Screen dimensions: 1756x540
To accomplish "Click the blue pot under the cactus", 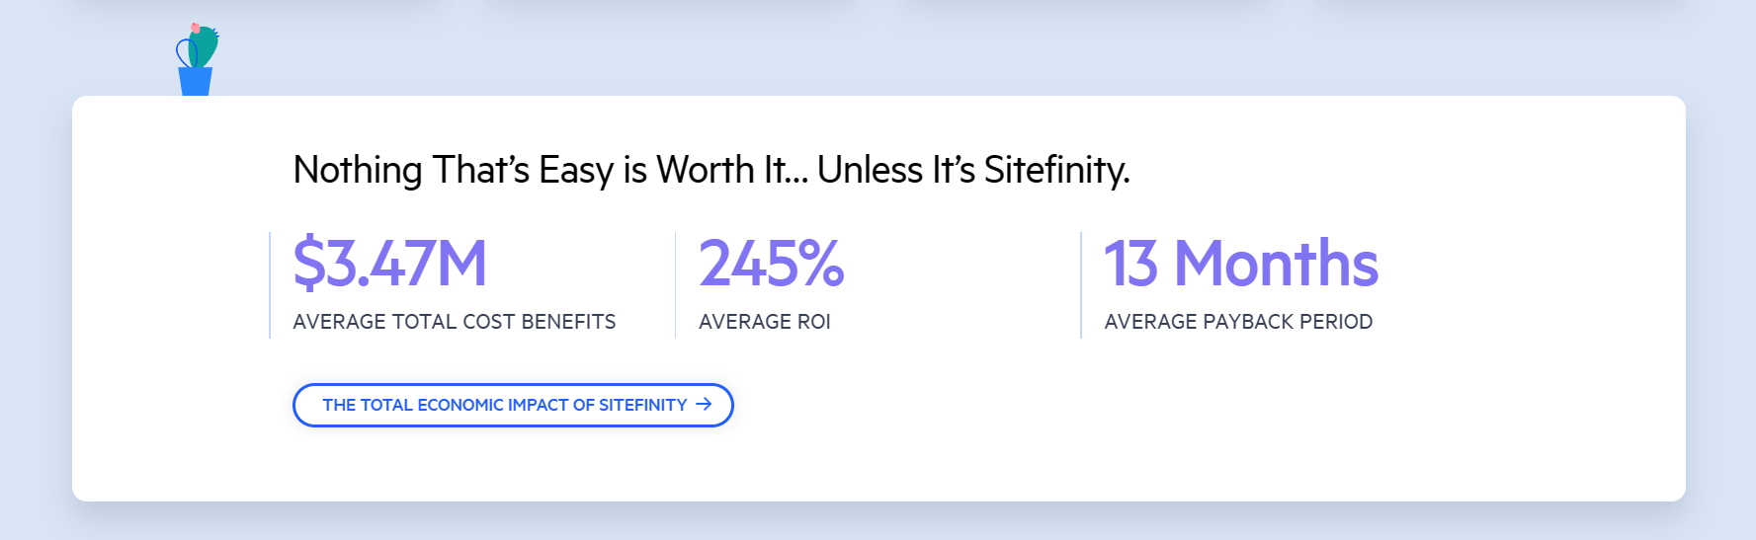I will click(x=196, y=82).
